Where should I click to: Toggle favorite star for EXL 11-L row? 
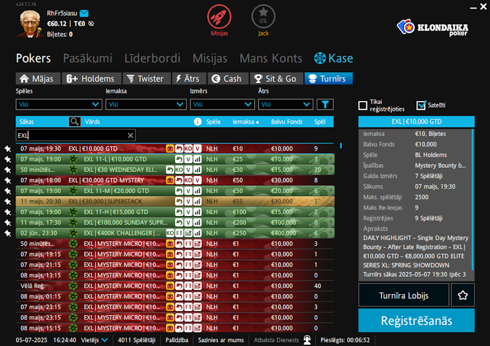point(8,159)
